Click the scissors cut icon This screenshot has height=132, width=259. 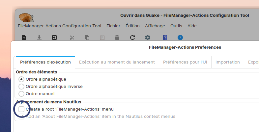[72, 38]
